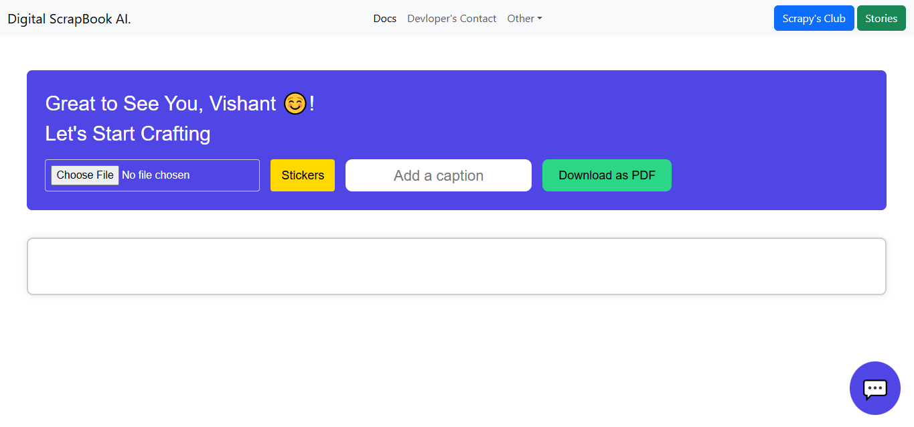This screenshot has height=427, width=914.
Task: Open Devloper's Contact page
Action: (x=451, y=19)
